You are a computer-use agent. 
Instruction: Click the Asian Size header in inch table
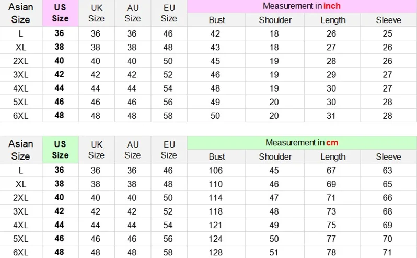click(21, 13)
